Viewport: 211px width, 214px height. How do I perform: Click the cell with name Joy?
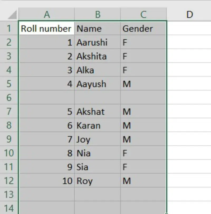[97, 139]
